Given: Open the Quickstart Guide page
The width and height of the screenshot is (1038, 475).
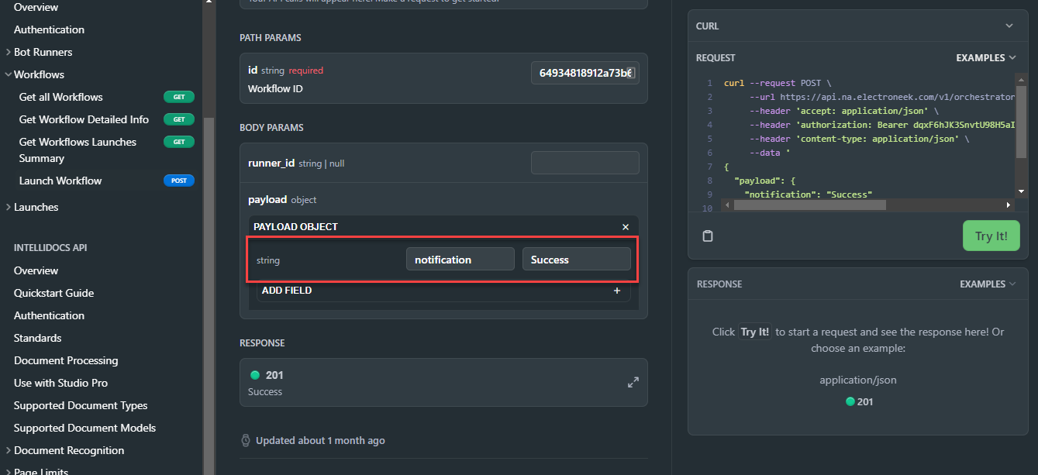Looking at the screenshot, I should [53, 293].
